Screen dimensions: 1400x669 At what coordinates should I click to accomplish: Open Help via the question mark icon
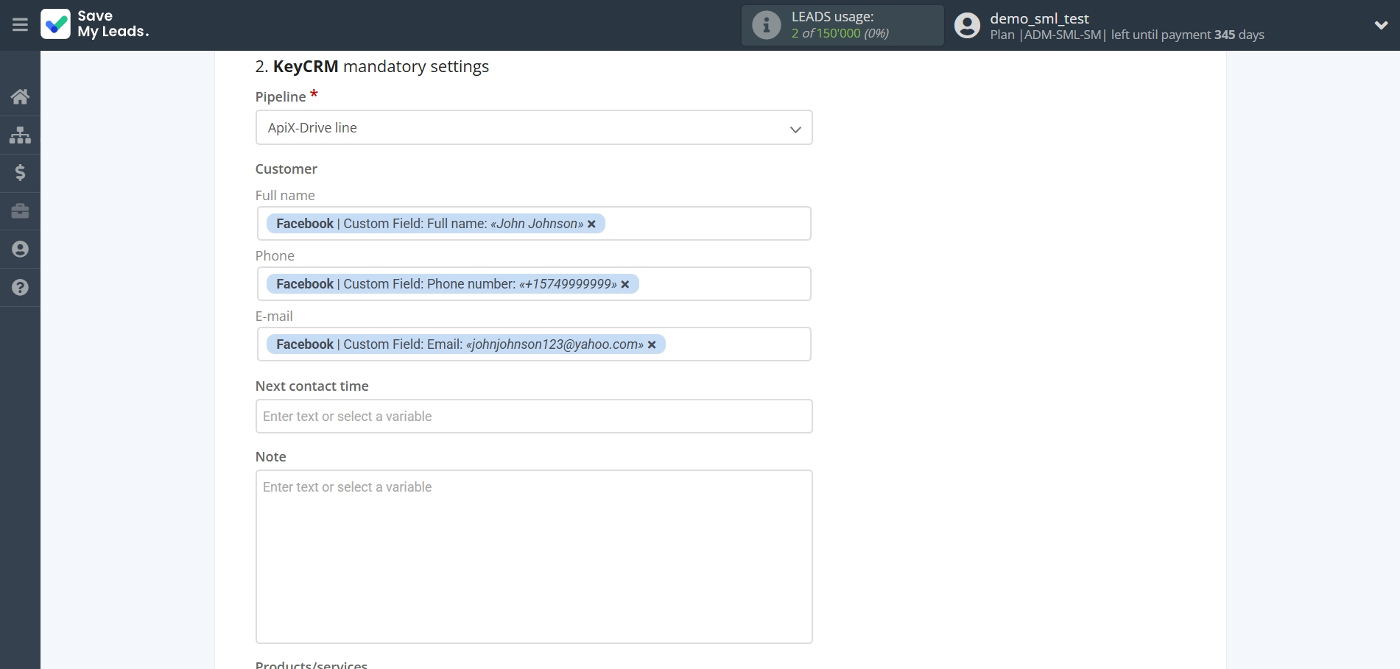coord(20,287)
